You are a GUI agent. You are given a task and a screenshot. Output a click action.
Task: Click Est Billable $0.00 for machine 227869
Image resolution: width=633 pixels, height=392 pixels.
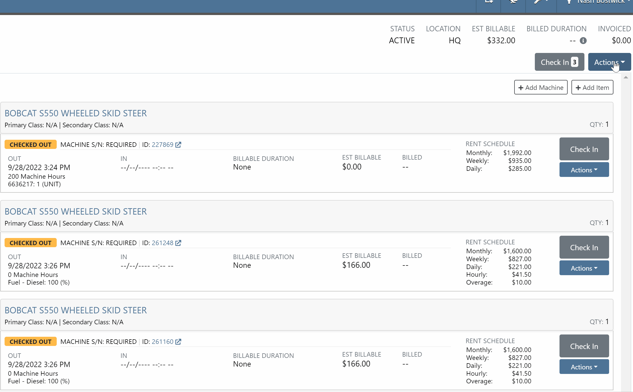click(x=352, y=167)
